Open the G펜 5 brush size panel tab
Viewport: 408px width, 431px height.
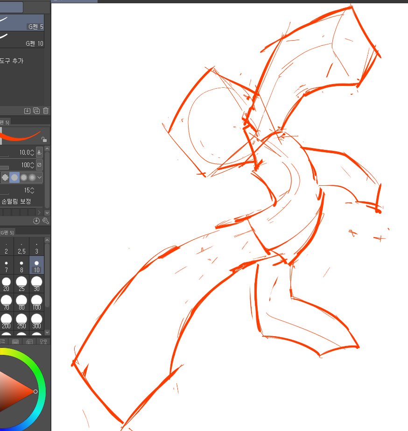(x=7, y=233)
